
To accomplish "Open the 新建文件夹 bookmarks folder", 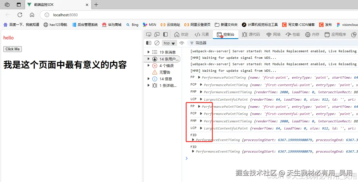I will coord(226,25).
